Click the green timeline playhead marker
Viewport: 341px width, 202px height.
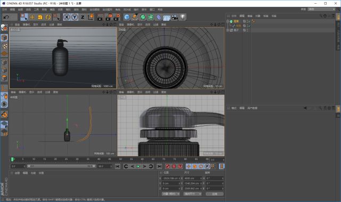12,159
